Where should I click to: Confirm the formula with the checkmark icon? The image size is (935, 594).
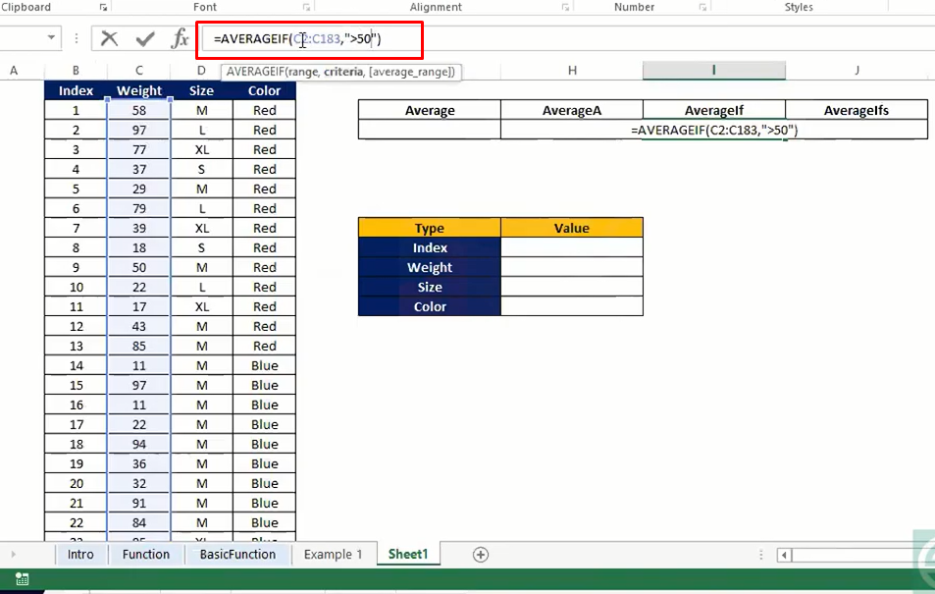pos(145,39)
